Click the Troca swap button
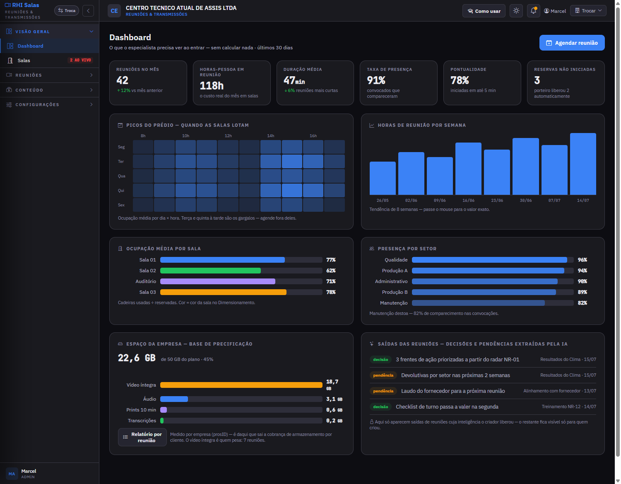 pyautogui.click(x=67, y=11)
